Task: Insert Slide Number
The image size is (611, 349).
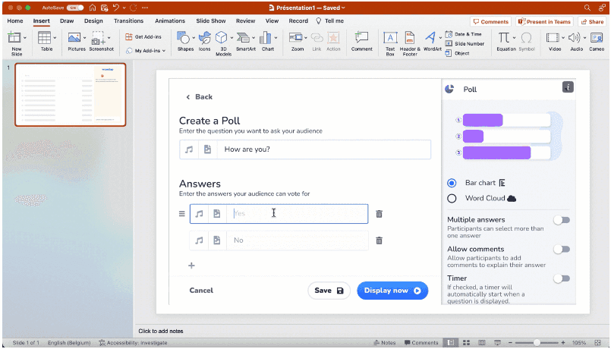Action: pyautogui.click(x=465, y=44)
